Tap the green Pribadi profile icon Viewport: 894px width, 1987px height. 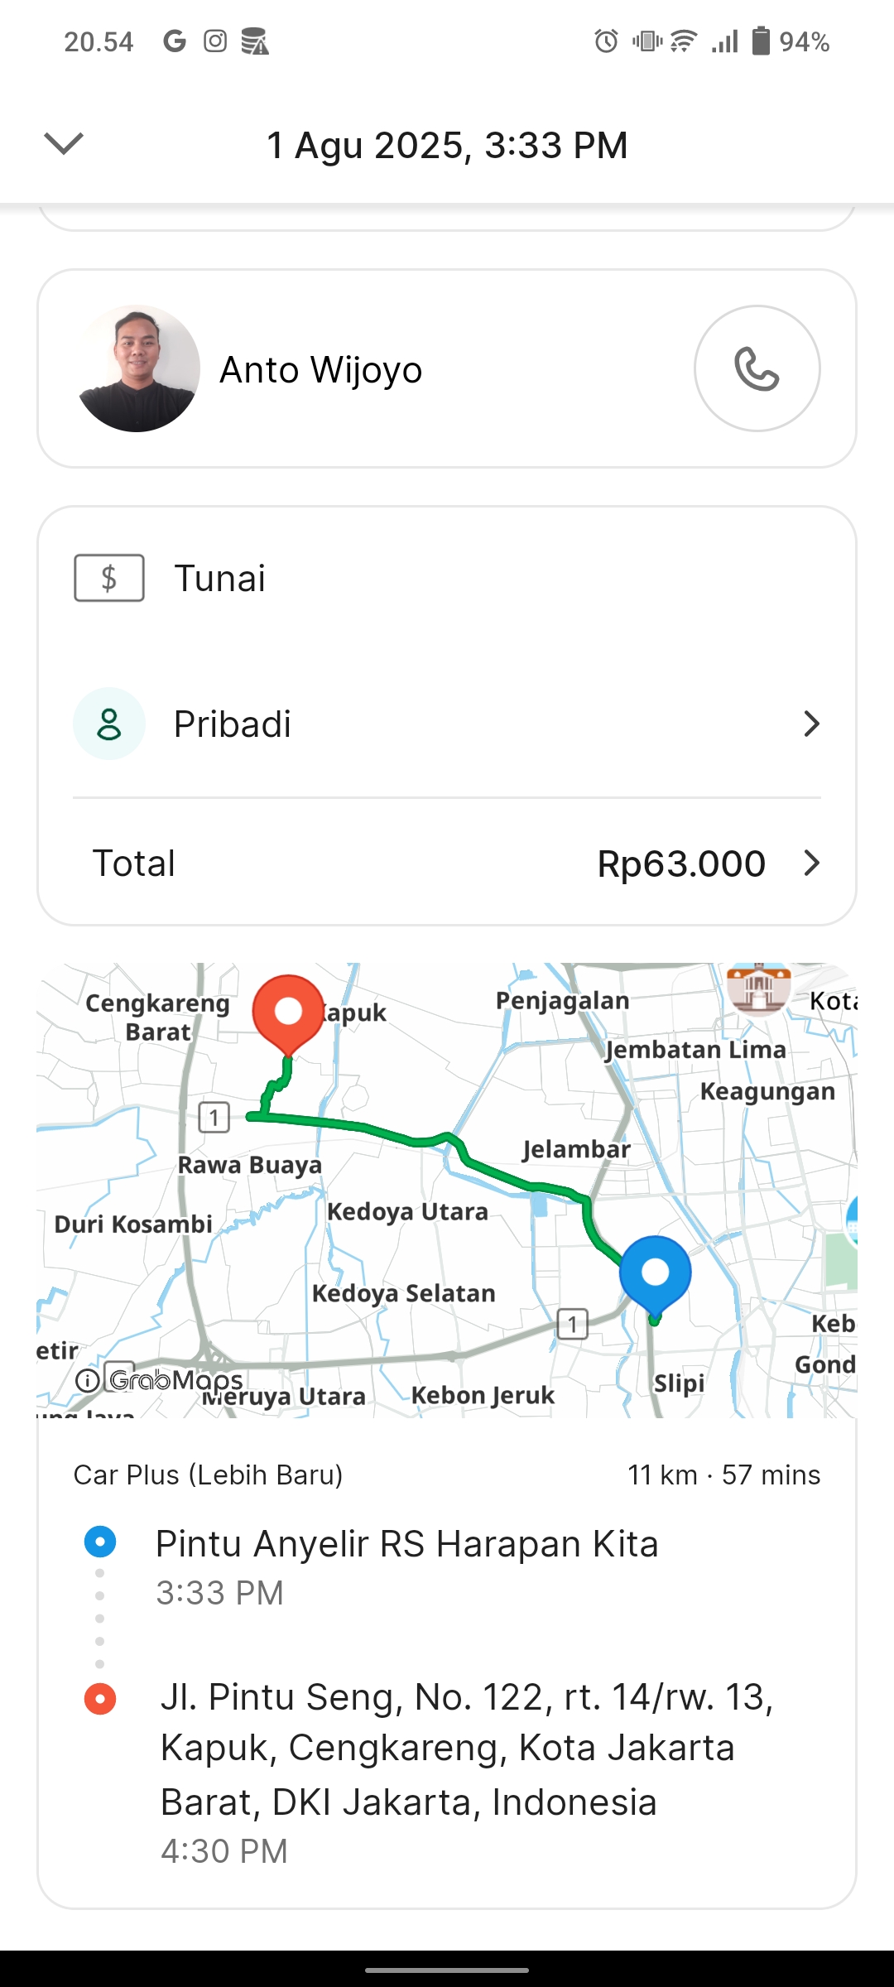tap(109, 724)
